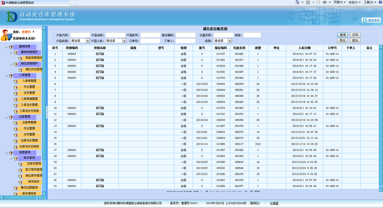The image size is (383, 208).
Task: Click icon next to 出库流水日报表
Action: click(16, 147)
